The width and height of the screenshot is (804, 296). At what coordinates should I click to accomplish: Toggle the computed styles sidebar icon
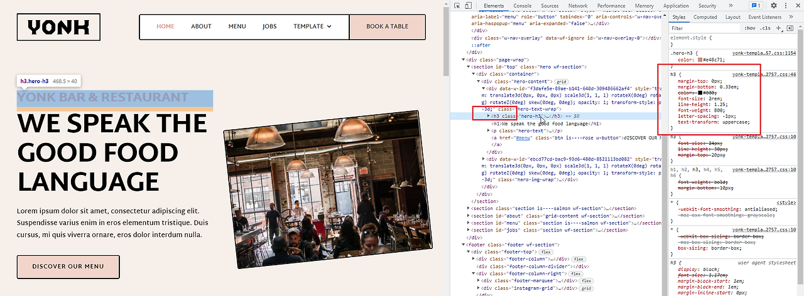coord(789,28)
